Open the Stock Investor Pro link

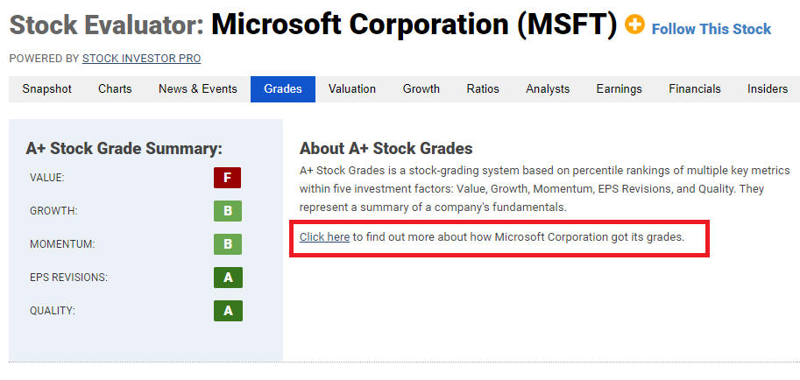141,59
